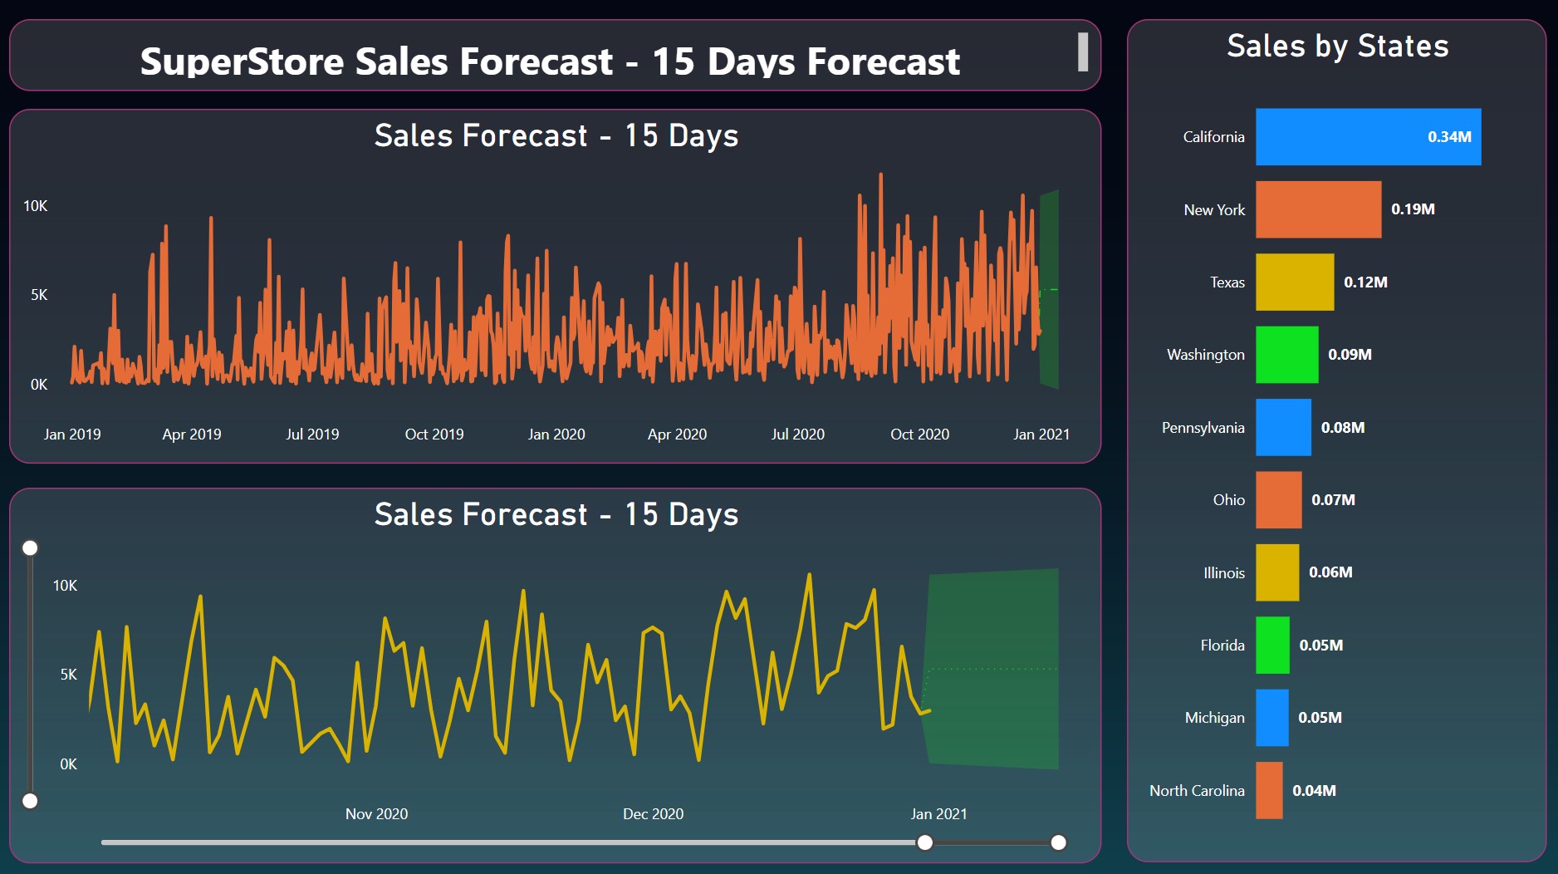1558x874 pixels.
Task: Click the top 'Sales Forecast - 15 Days' title
Action: point(556,135)
